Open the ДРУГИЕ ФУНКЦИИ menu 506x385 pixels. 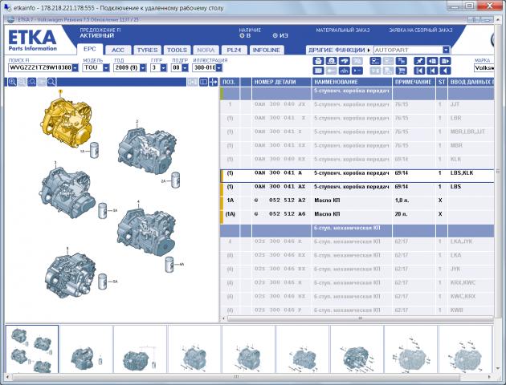(339, 50)
